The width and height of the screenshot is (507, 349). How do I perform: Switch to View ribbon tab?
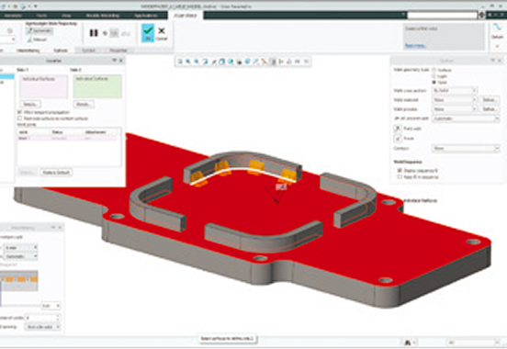pos(66,16)
